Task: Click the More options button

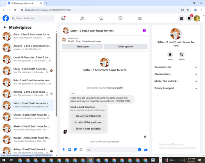Action: point(125,47)
